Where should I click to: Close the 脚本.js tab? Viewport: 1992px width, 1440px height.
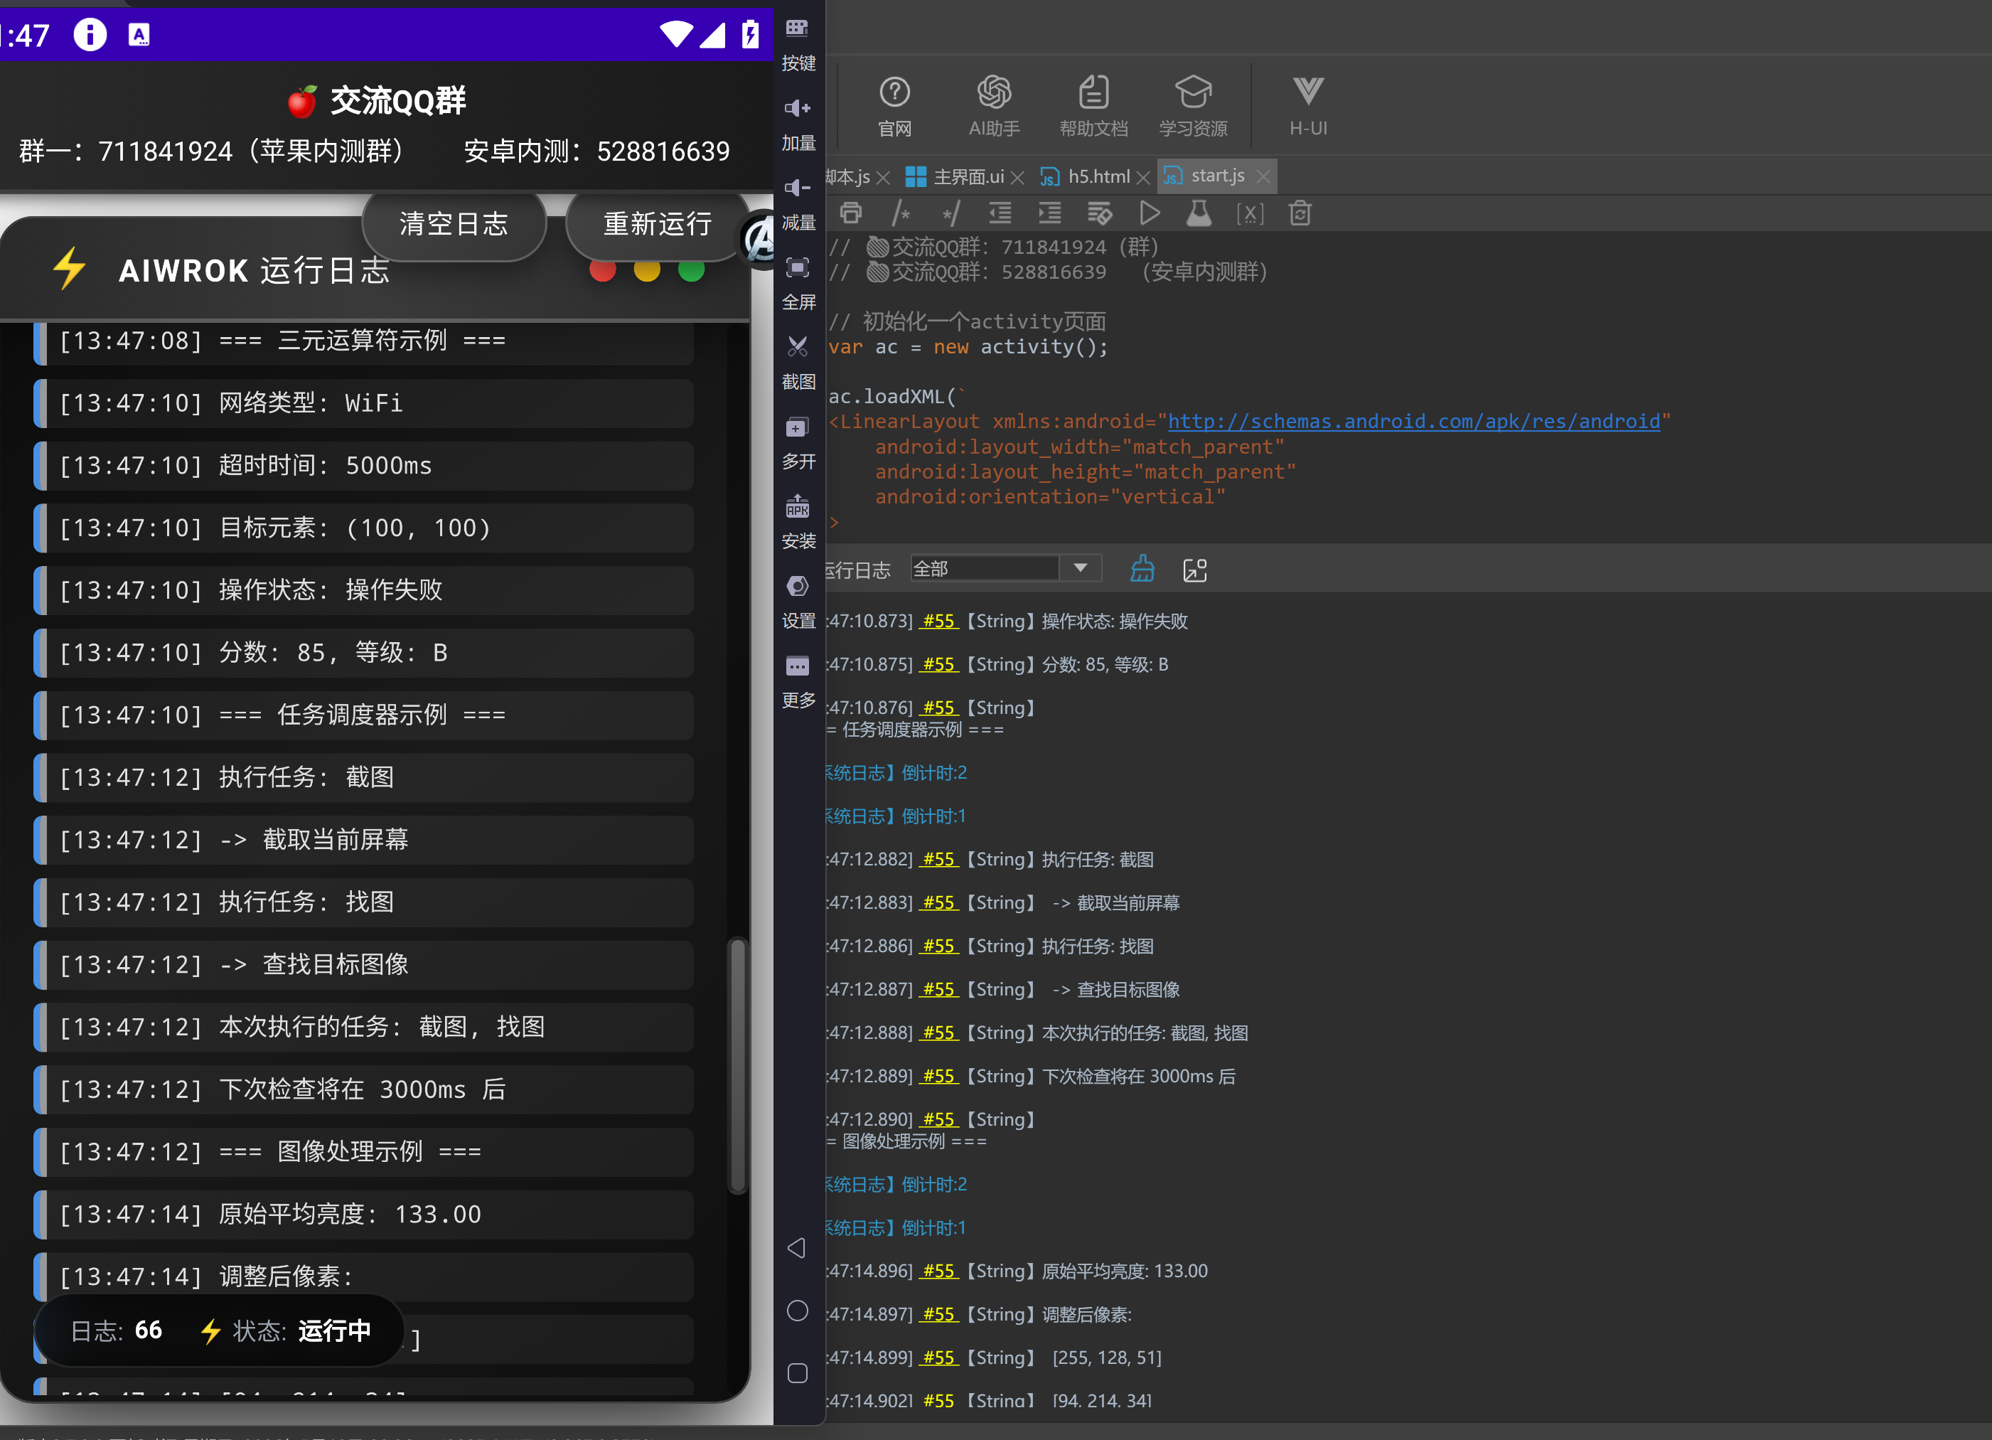[884, 178]
